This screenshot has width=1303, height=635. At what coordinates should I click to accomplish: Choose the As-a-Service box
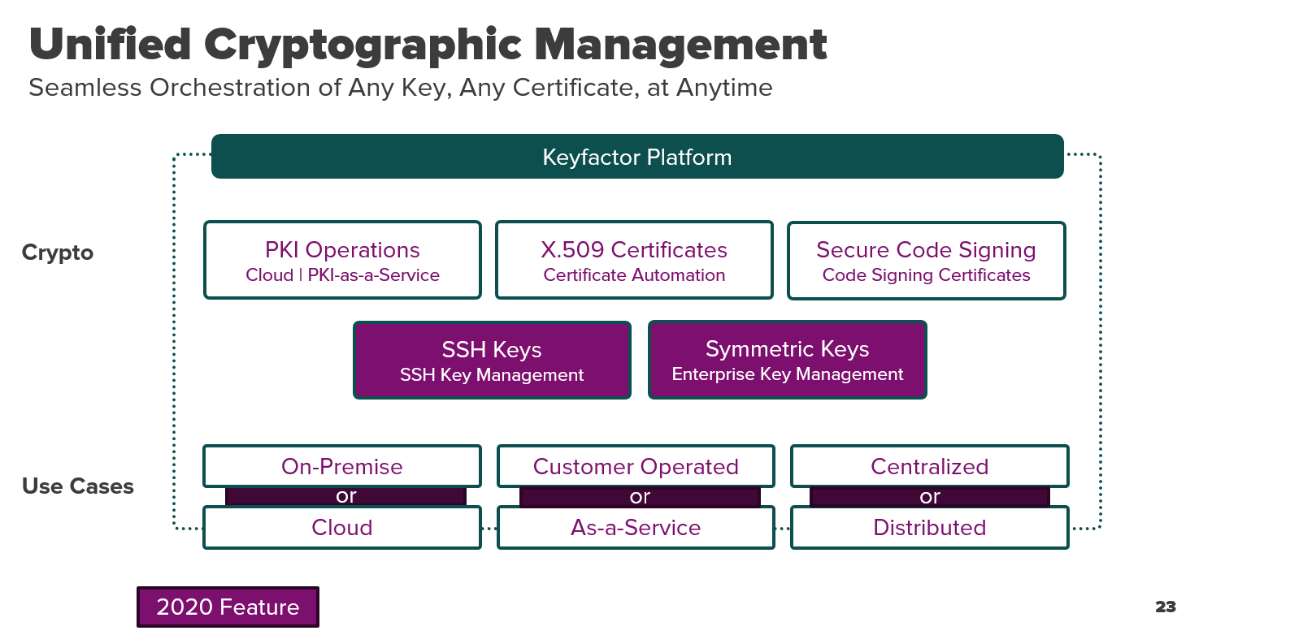pos(636,527)
